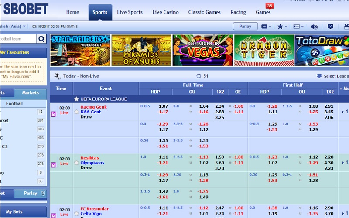Toggle favourite star for FC Krasnodar match
349x218 pixels.
[x=76, y=213]
